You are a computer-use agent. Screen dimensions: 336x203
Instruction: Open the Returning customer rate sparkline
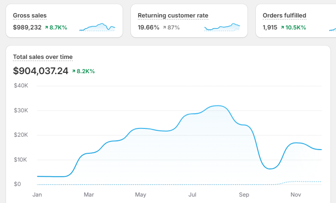[x=222, y=27]
